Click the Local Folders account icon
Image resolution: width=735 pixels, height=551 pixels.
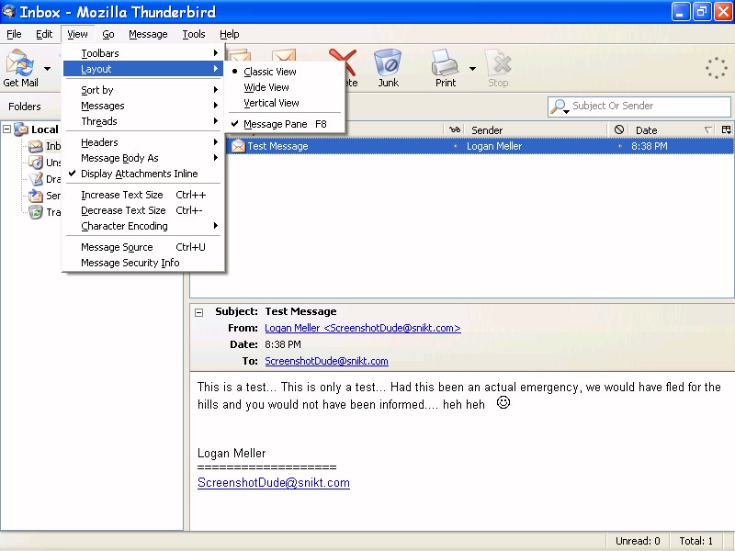click(x=21, y=129)
